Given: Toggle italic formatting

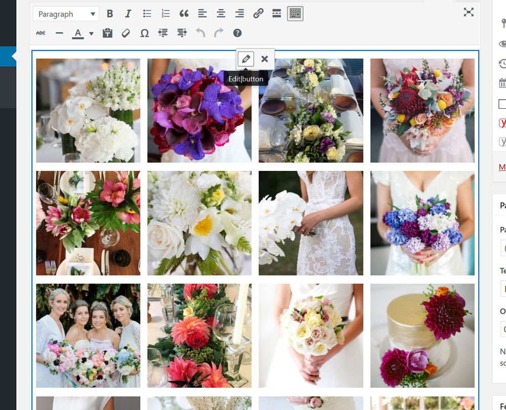Looking at the screenshot, I should [128, 14].
